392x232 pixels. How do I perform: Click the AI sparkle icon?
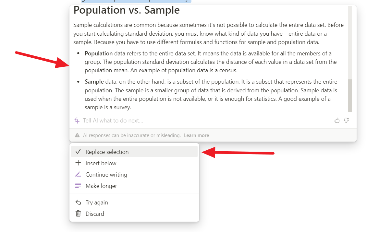click(77, 121)
